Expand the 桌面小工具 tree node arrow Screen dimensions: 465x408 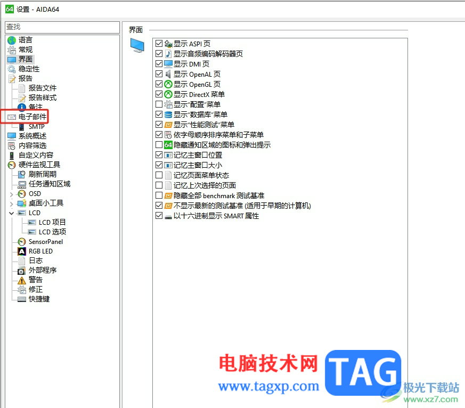[12, 204]
